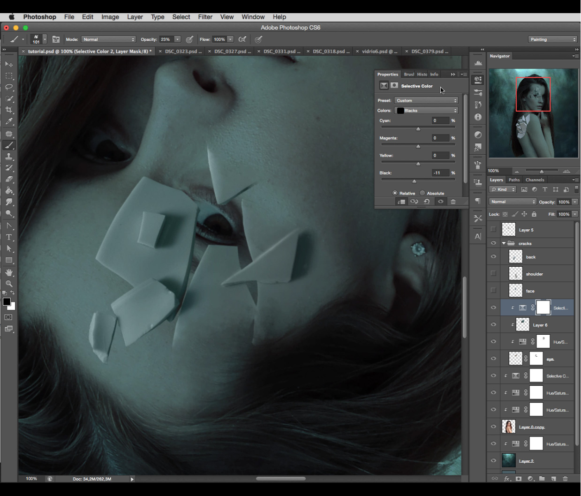
Task: Open the Colors dropdown showing Blacks
Action: [426, 110]
